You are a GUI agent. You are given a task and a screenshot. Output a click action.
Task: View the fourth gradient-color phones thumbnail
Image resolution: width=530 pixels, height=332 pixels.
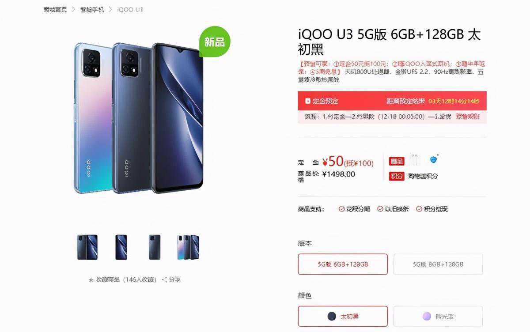188,247
